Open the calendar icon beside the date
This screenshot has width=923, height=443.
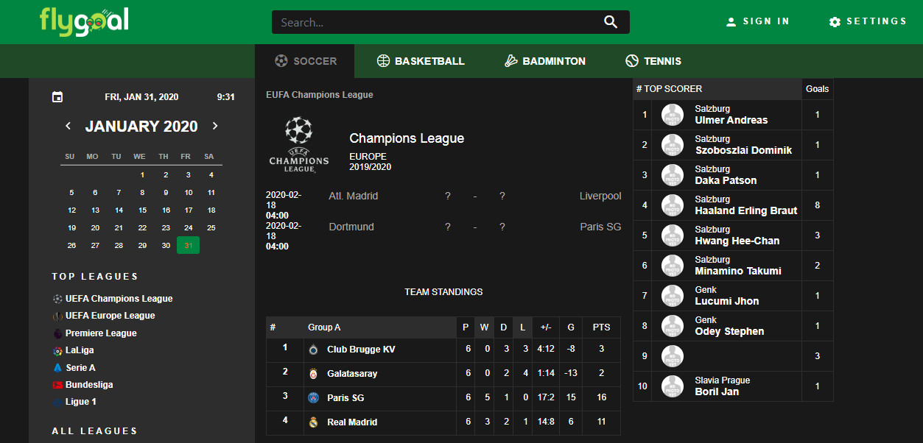point(57,96)
